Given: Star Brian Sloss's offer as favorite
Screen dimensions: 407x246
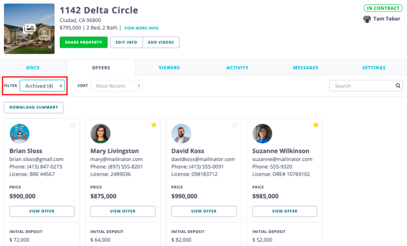Looking at the screenshot, I should coord(73,125).
